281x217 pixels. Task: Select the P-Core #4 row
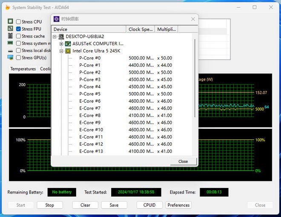click(122, 87)
